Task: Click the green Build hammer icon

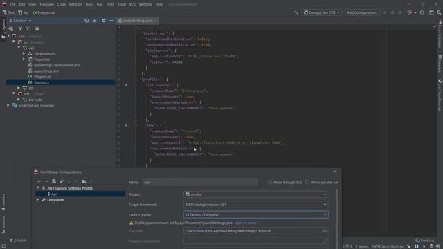Action: 296,12
